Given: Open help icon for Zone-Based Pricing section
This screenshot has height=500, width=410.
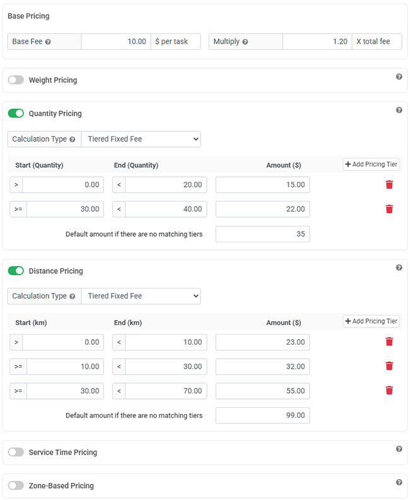Looking at the screenshot, I should (399, 482).
